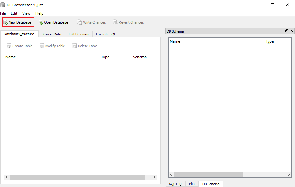Click the Modify Table icon

click(x=42, y=46)
